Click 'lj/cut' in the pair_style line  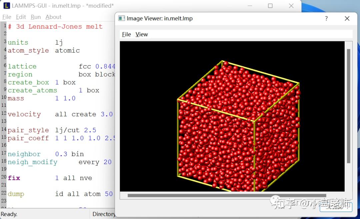tap(67, 130)
